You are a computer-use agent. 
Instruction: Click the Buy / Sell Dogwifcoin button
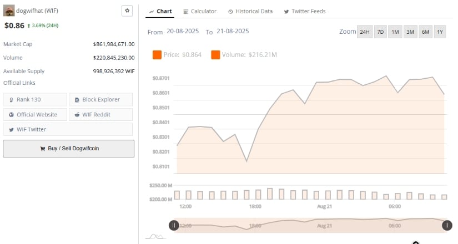pos(69,149)
